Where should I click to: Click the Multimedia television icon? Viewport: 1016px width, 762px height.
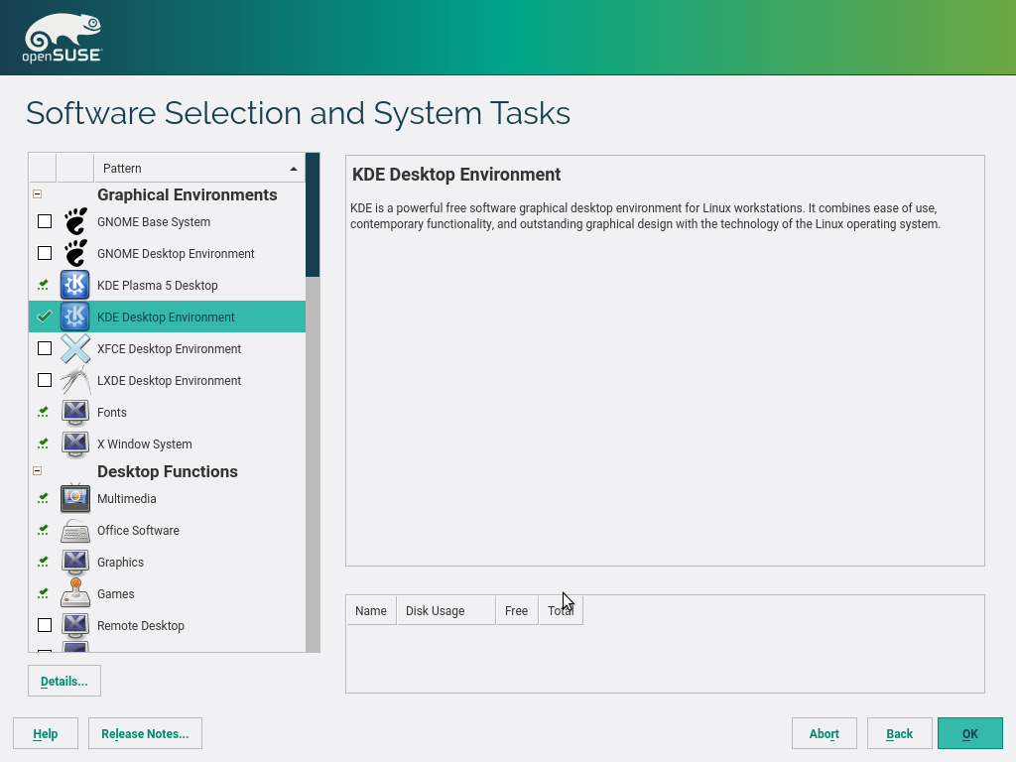click(x=75, y=498)
